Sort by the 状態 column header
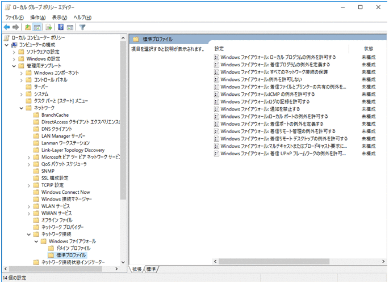Image resolution: width=389 pixels, height=285 pixels. coord(368,49)
